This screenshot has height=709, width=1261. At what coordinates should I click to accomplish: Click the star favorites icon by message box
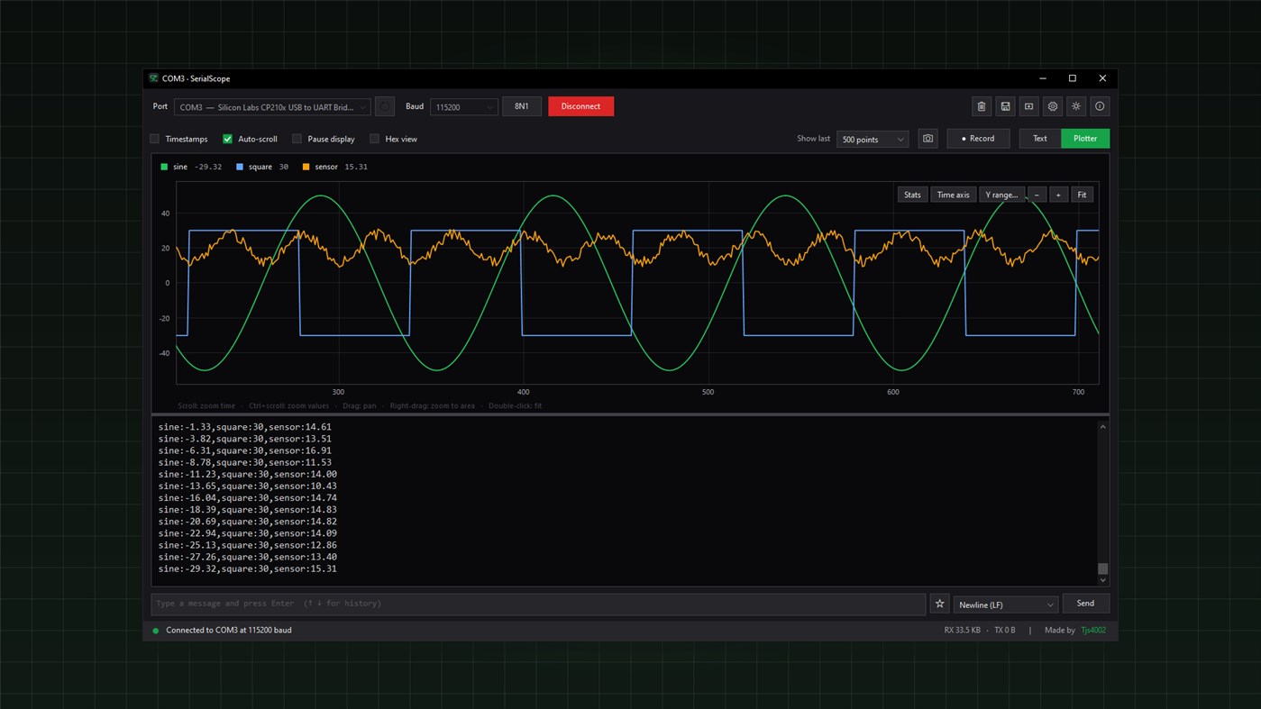click(939, 604)
